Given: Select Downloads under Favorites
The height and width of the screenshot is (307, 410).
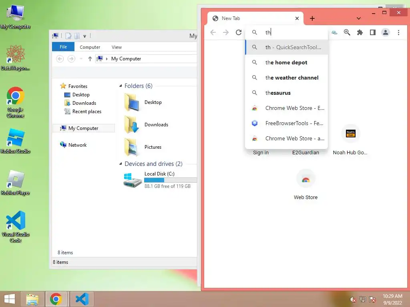Looking at the screenshot, I should 80,103.
